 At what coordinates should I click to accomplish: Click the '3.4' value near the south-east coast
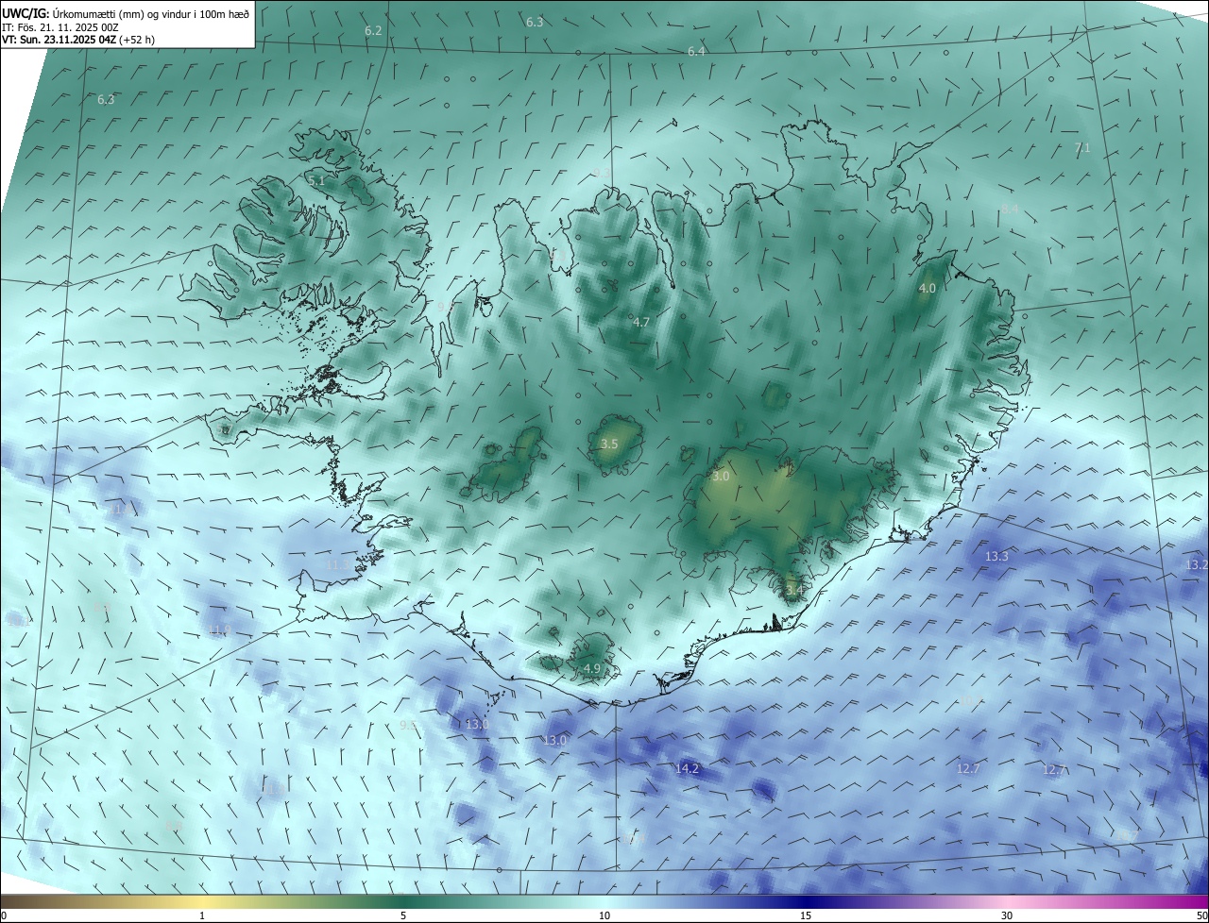pyautogui.click(x=794, y=591)
